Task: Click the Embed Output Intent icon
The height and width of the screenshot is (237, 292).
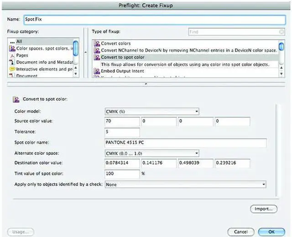Action: tap(97, 71)
